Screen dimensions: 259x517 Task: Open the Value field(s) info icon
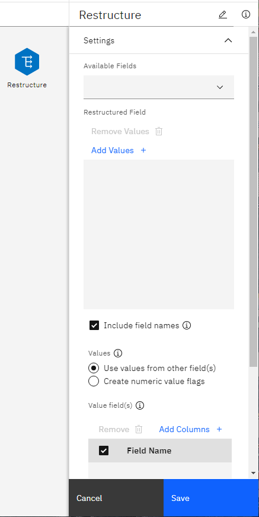(x=140, y=405)
